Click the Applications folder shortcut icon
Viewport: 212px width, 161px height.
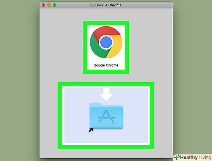pyautogui.click(x=106, y=116)
